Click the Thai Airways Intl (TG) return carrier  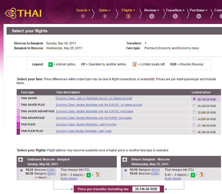click(x=179, y=170)
